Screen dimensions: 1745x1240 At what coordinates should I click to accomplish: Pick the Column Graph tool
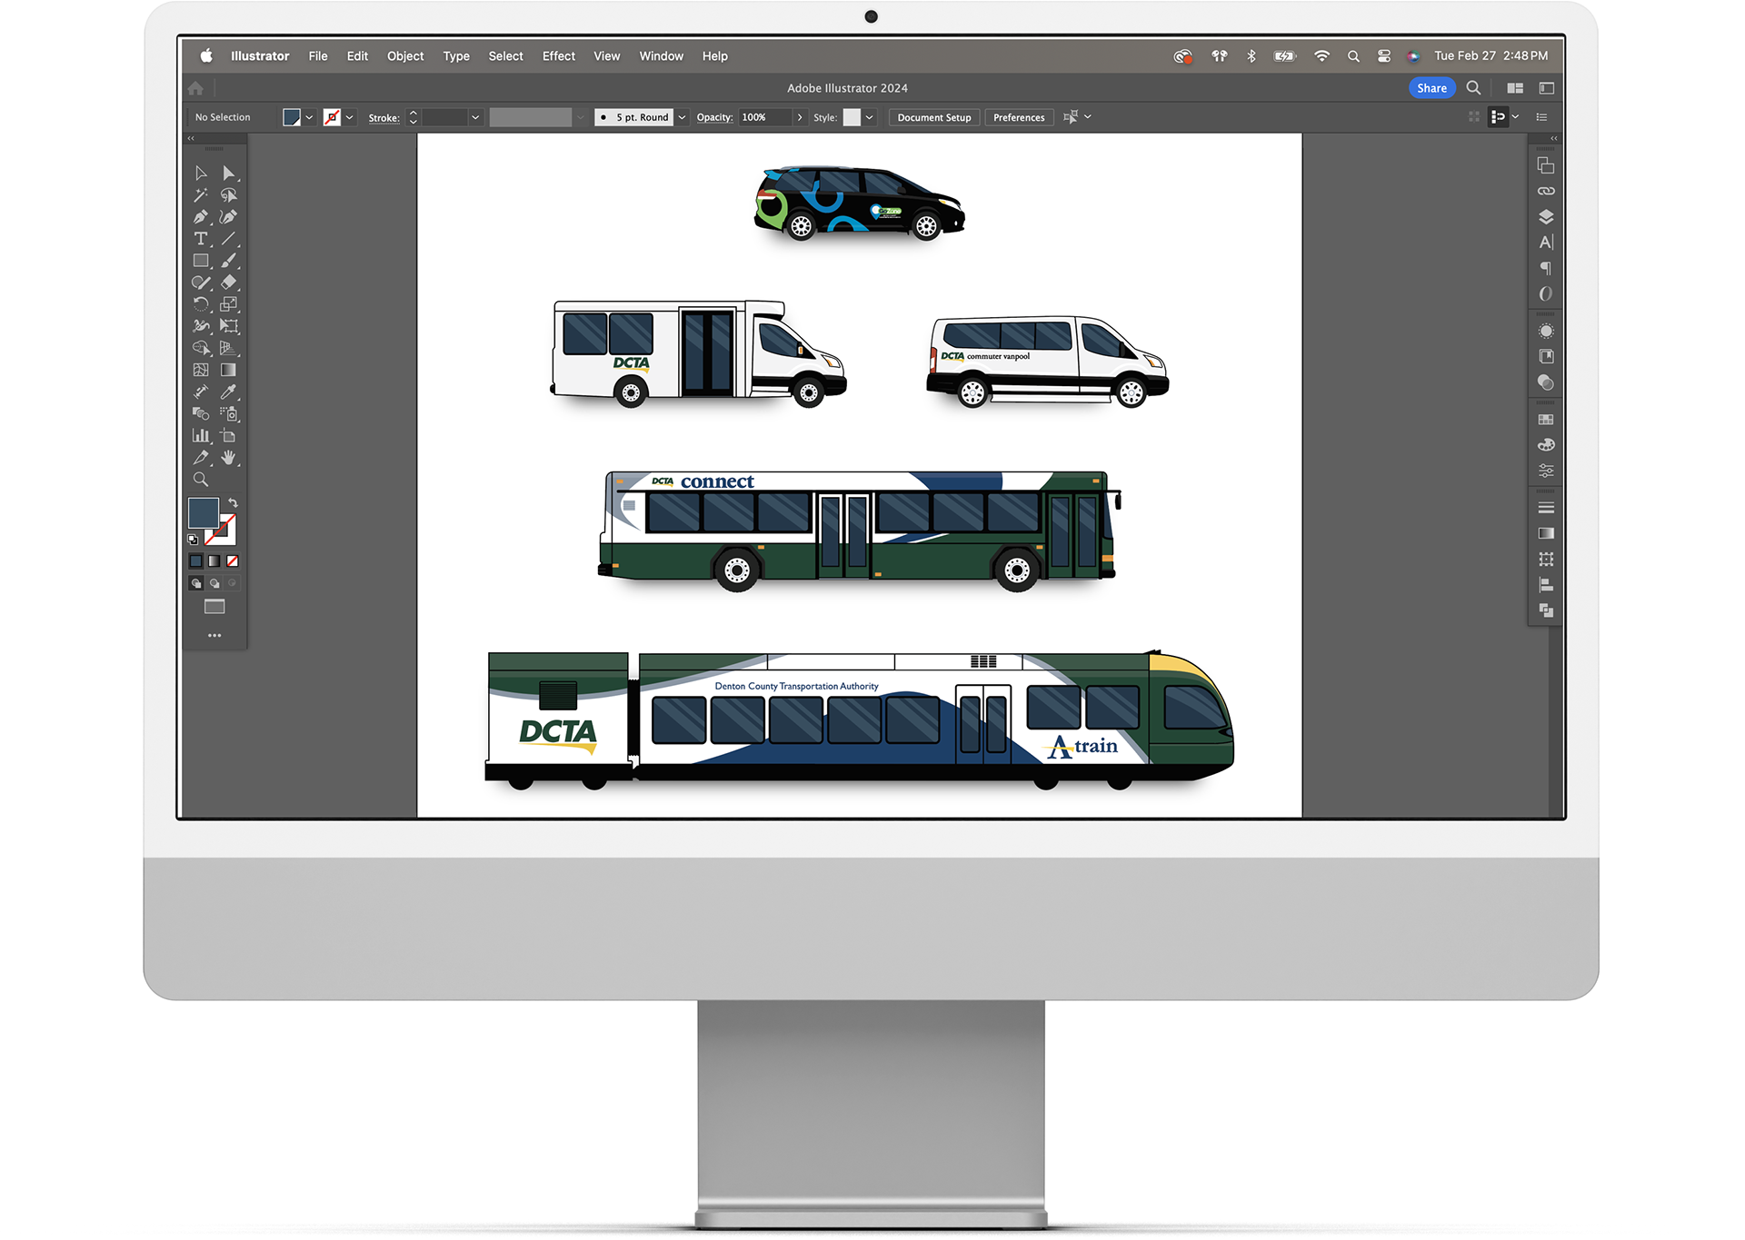(x=201, y=436)
